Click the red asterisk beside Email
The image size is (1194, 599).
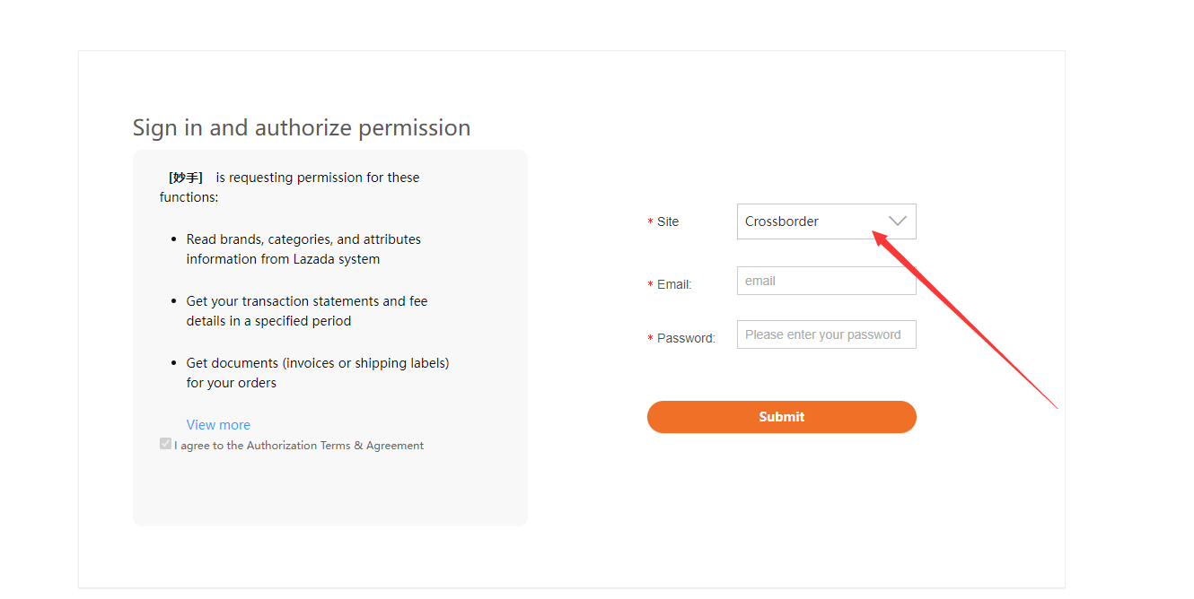click(650, 285)
